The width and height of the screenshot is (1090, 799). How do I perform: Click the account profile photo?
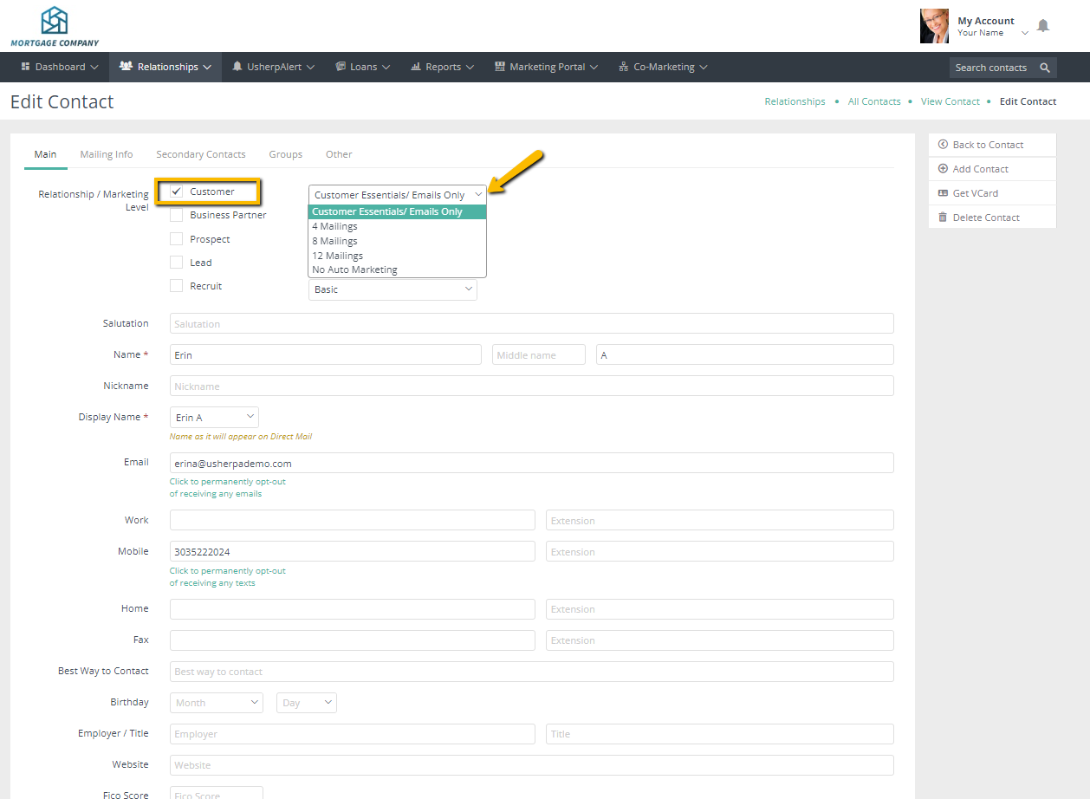click(x=934, y=26)
